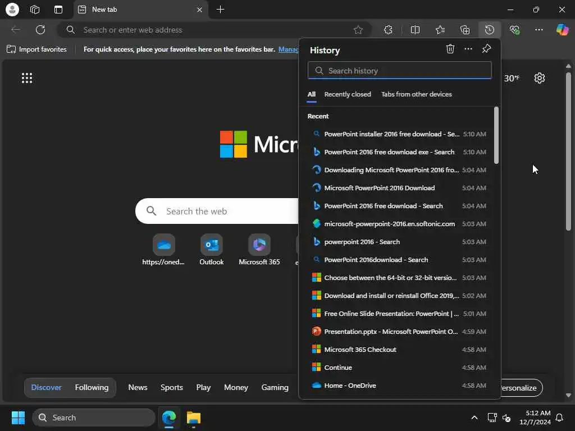This screenshot has height=431, width=575.
Task: Open Microsoft 365 Checkout history entry
Action: coord(399,350)
